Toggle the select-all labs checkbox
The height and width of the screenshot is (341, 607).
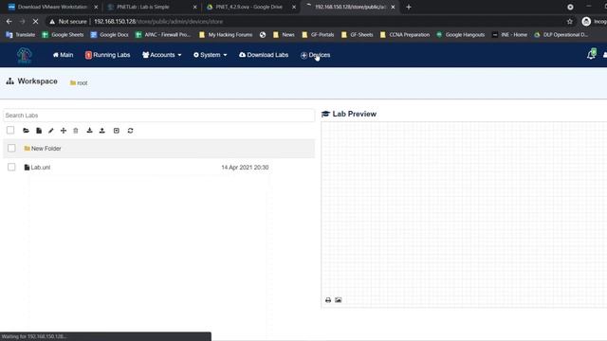[x=10, y=131]
